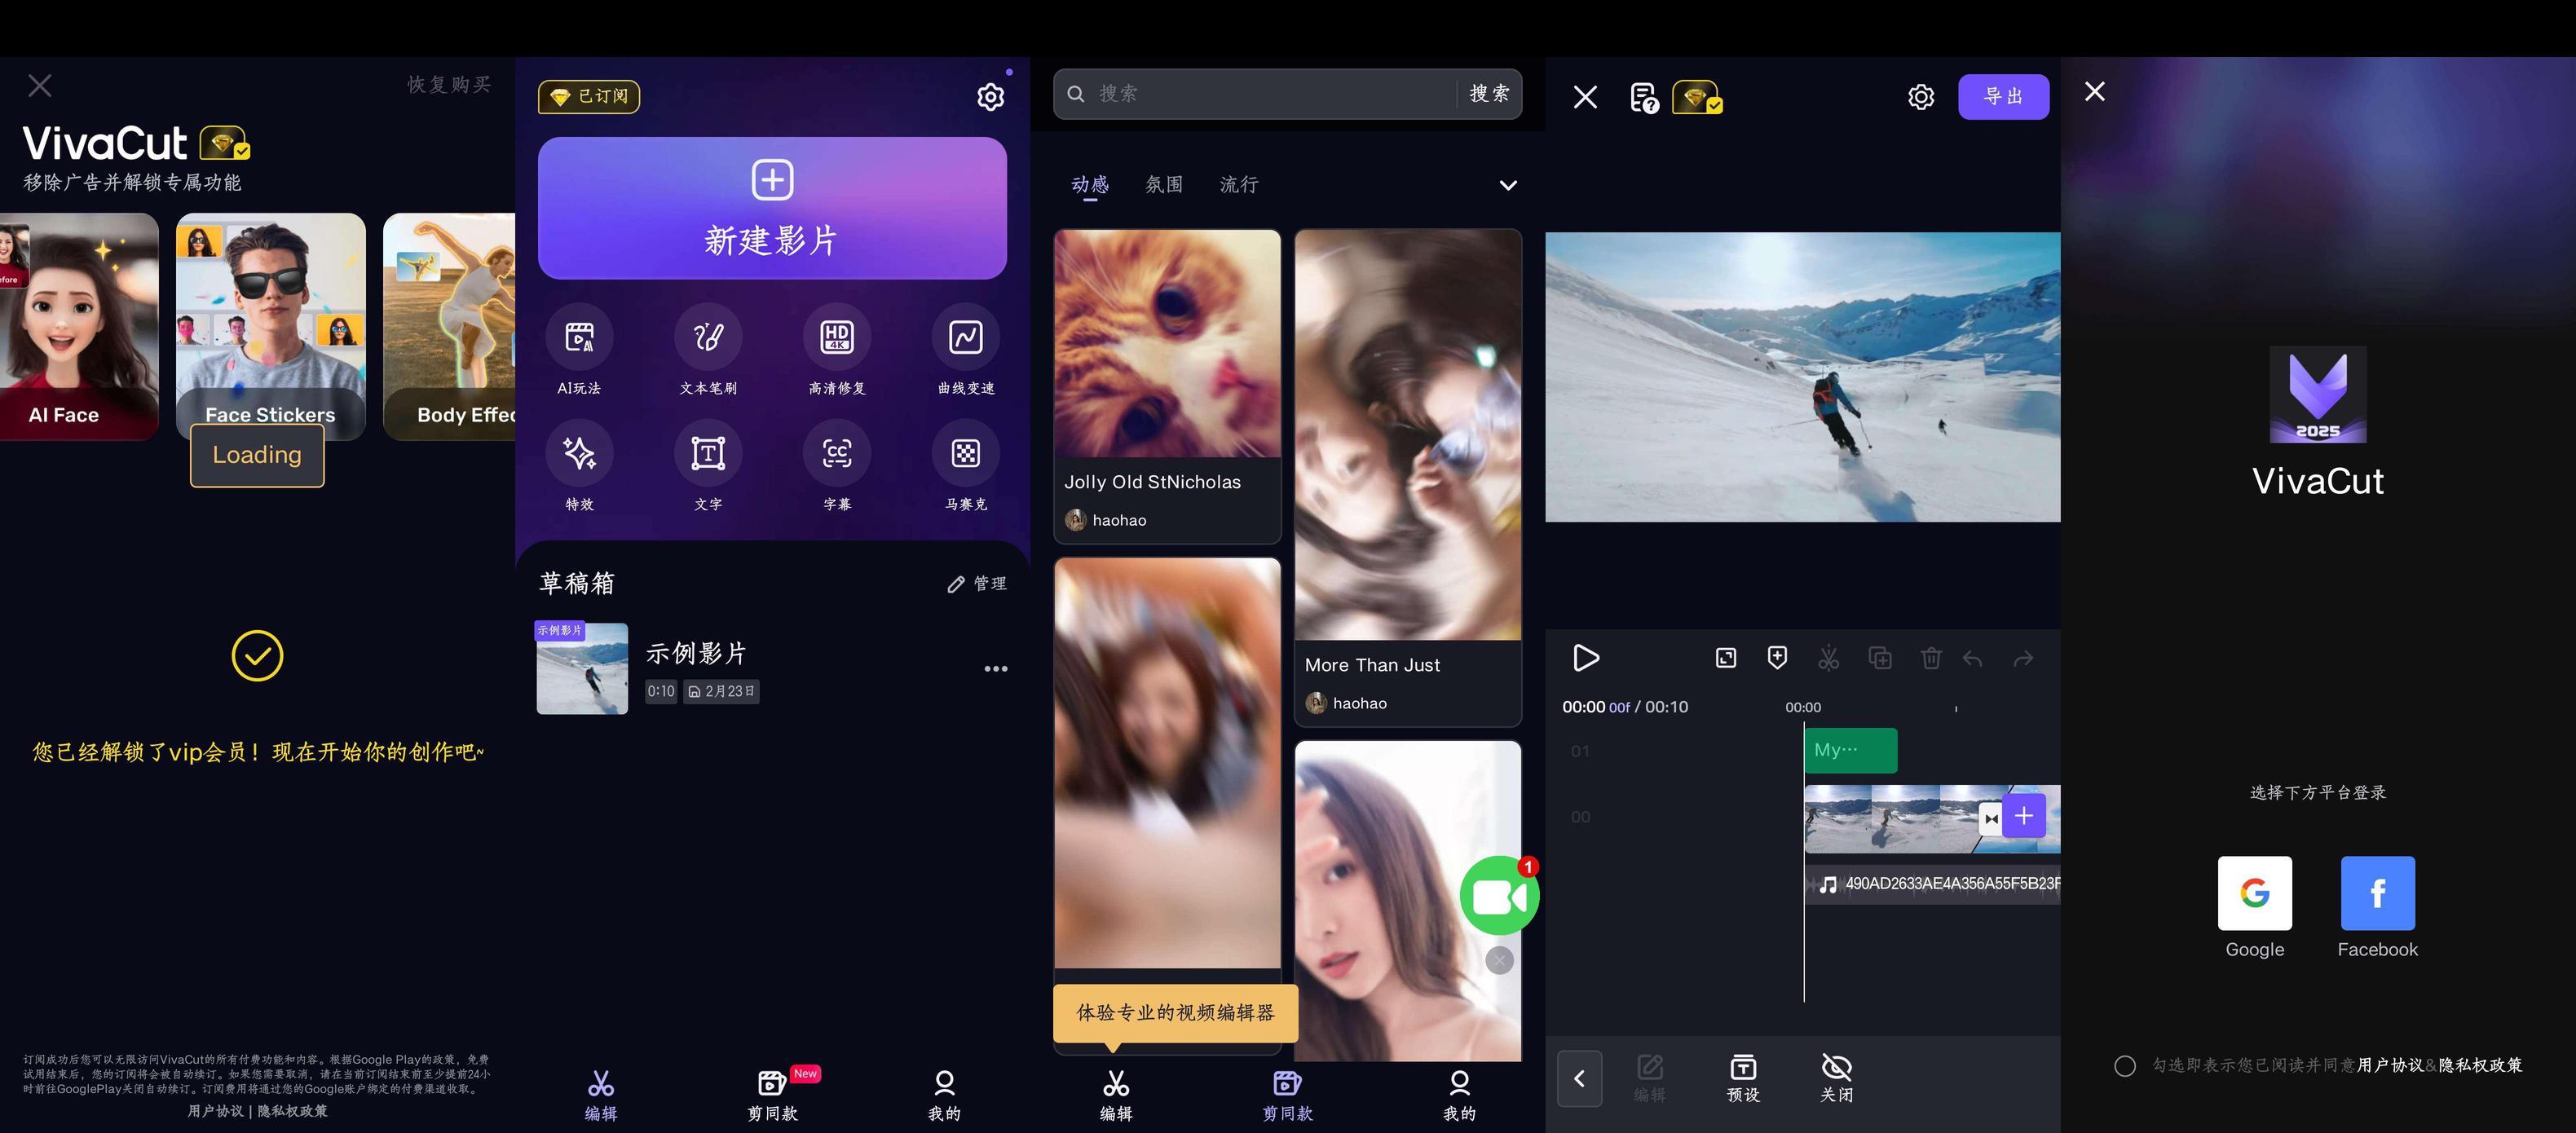Select the 文本笔刷 text brush tool
2576x1133 pixels.
(708, 338)
